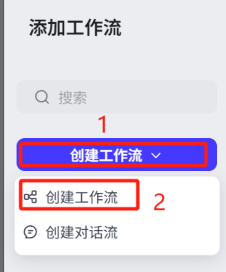This screenshot has width=226, height=272.
Task: Click the 搜索 placeholder text
Action: [x=73, y=98]
